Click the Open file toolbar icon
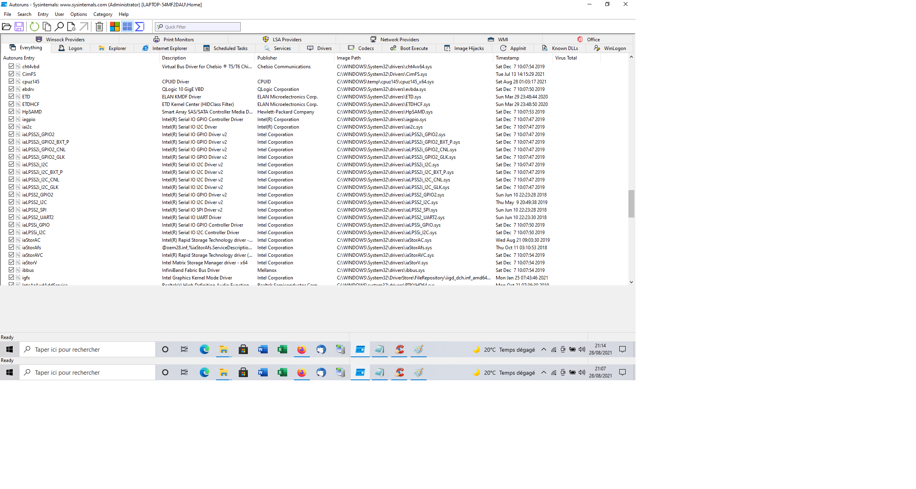Viewport: 916px width, 489px height. tap(6, 27)
